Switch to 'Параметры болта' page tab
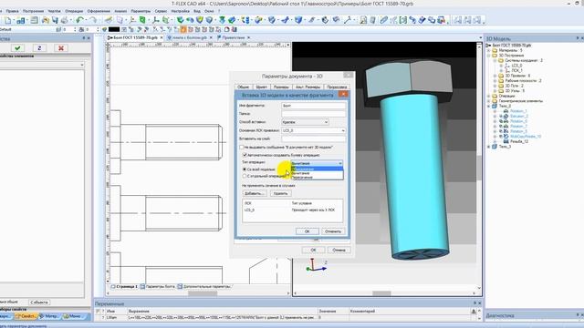The height and width of the screenshot is (328, 584). pos(161,287)
